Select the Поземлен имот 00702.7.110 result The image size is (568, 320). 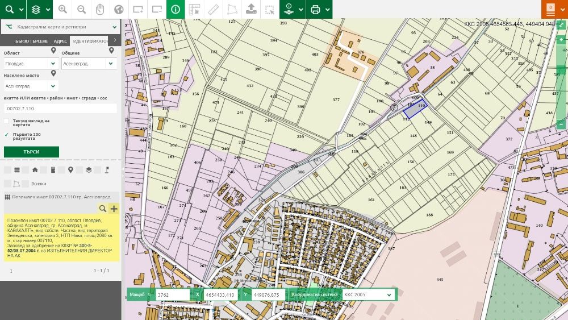pos(61,197)
